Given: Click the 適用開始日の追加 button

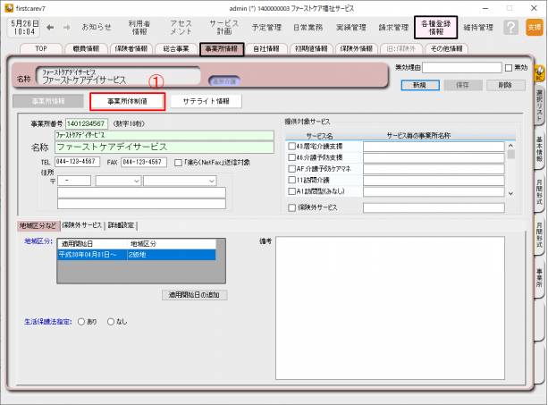Looking at the screenshot, I should click(195, 294).
